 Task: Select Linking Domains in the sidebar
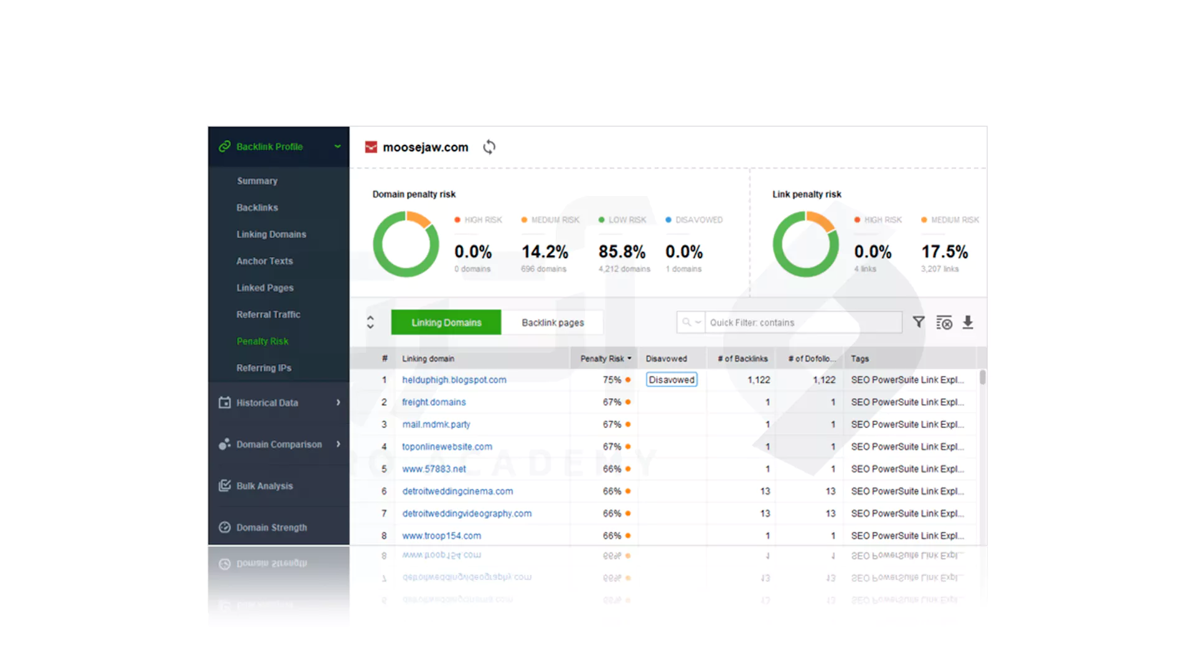[271, 235]
